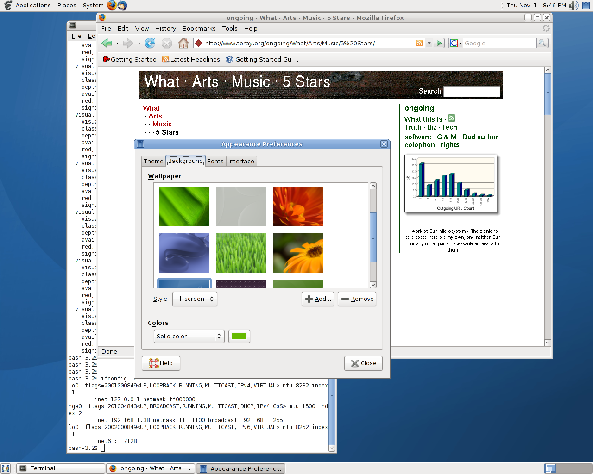Image resolution: width=593 pixels, height=474 pixels.
Task: Click Close button in Appearance Preferences
Action: click(x=363, y=363)
